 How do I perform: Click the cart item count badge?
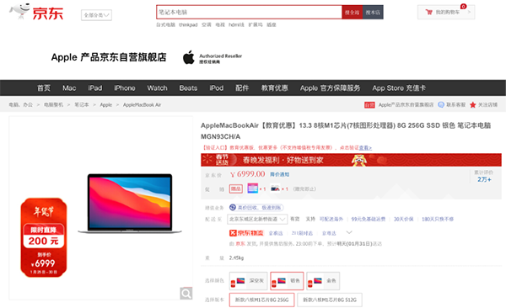click(x=463, y=6)
